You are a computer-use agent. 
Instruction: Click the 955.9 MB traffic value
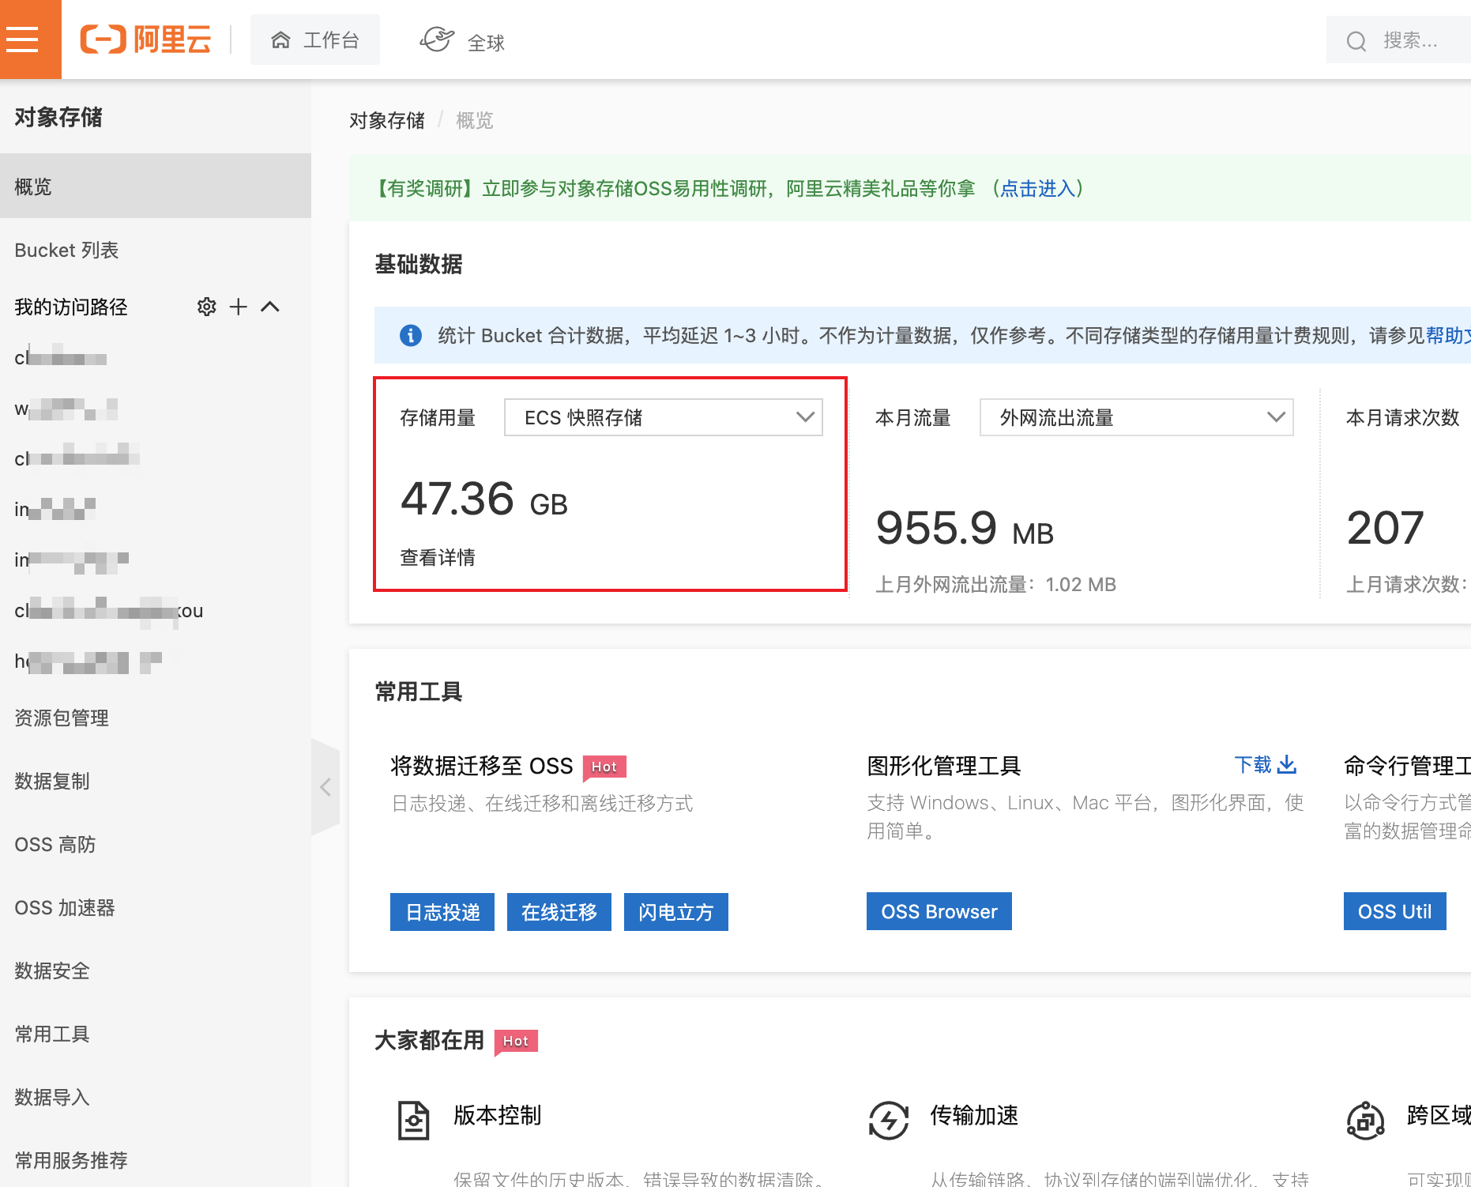[965, 529]
